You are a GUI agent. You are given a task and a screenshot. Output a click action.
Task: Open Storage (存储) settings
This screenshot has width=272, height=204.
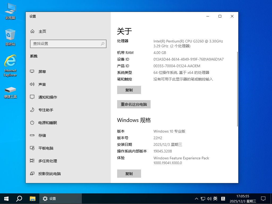pyautogui.click(x=42, y=135)
